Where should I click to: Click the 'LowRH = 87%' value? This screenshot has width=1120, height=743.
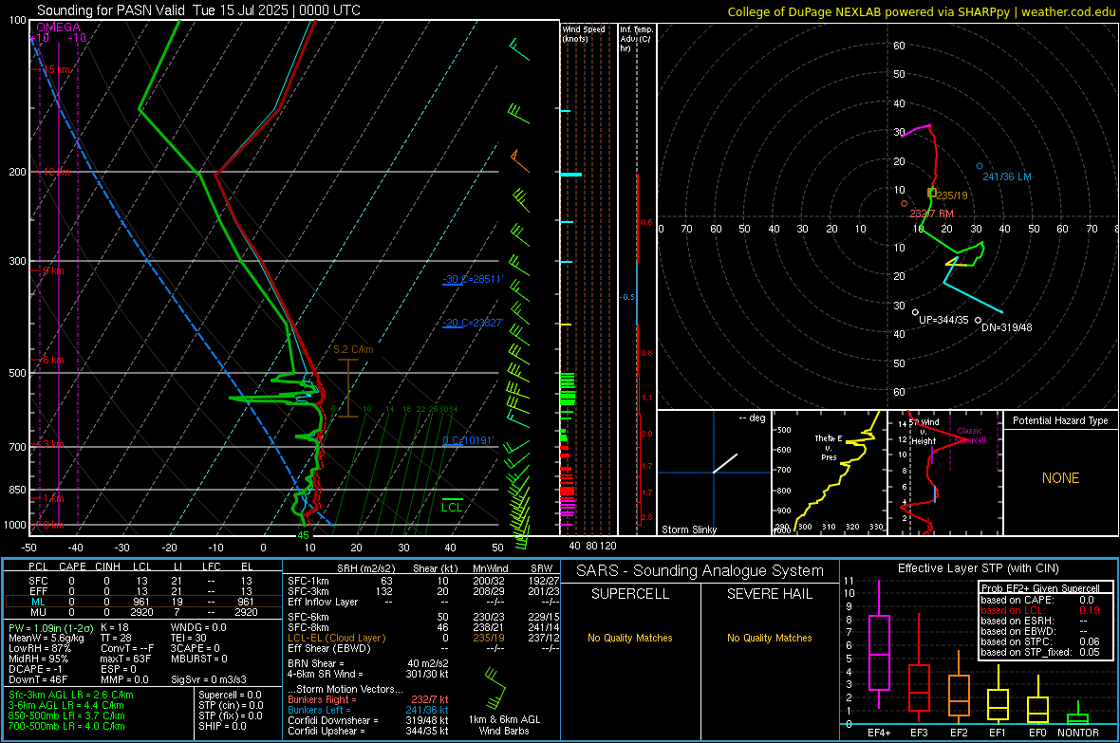coord(40,648)
